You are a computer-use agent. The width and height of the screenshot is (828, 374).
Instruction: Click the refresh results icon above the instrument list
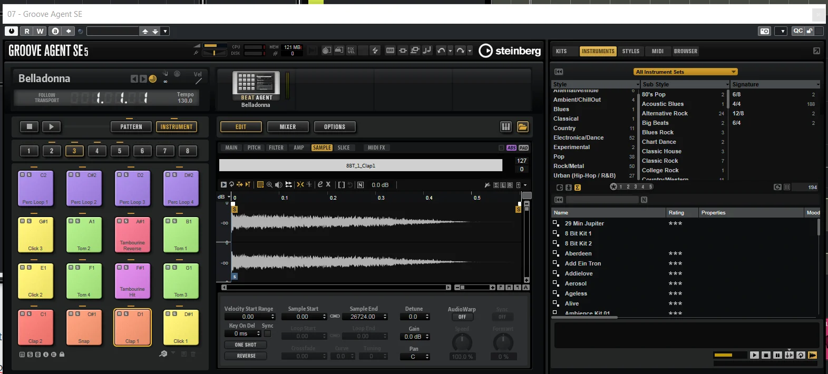click(x=777, y=187)
